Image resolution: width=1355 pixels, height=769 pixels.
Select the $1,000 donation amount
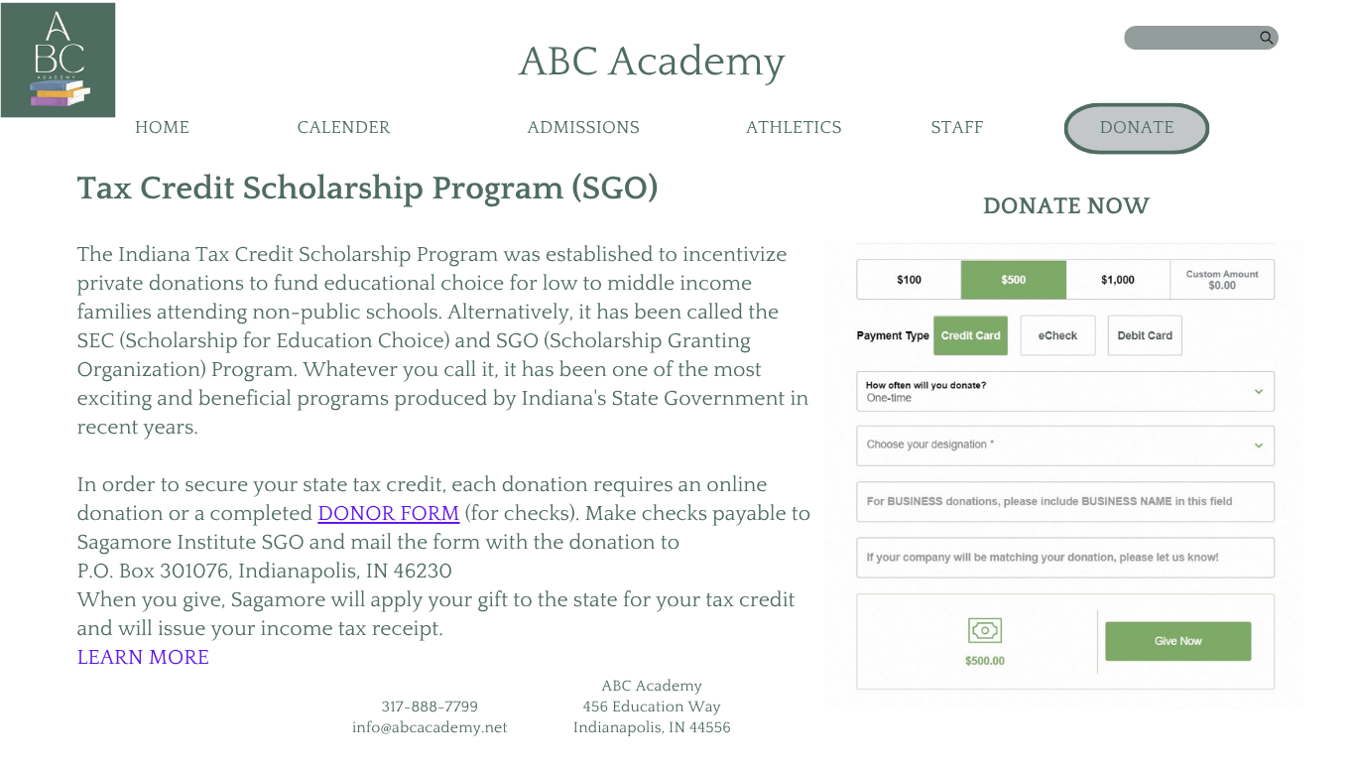point(1118,280)
